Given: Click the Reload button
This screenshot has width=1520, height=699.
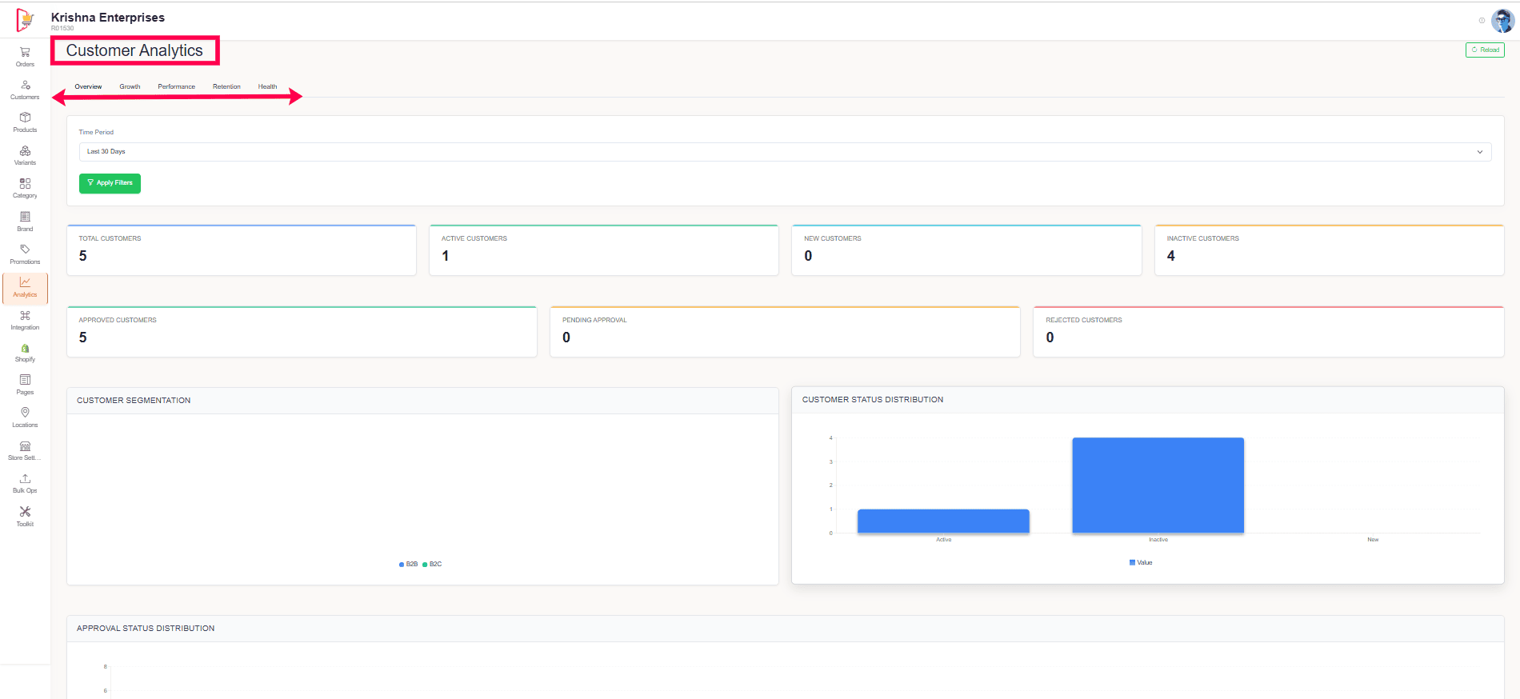Looking at the screenshot, I should click(x=1485, y=50).
